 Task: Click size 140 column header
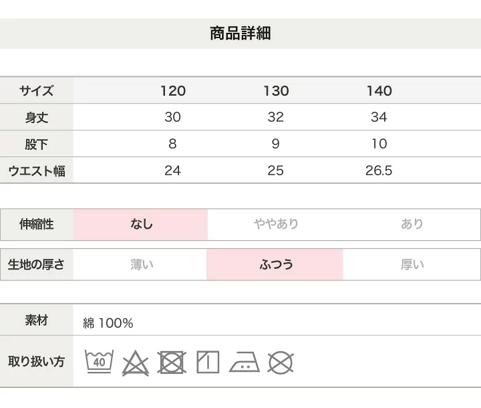[379, 91]
